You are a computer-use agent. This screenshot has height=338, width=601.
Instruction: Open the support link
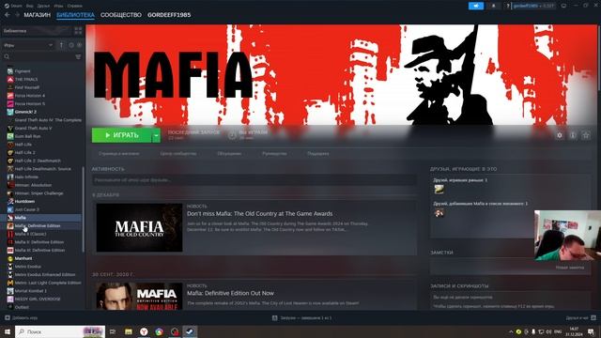coord(317,154)
